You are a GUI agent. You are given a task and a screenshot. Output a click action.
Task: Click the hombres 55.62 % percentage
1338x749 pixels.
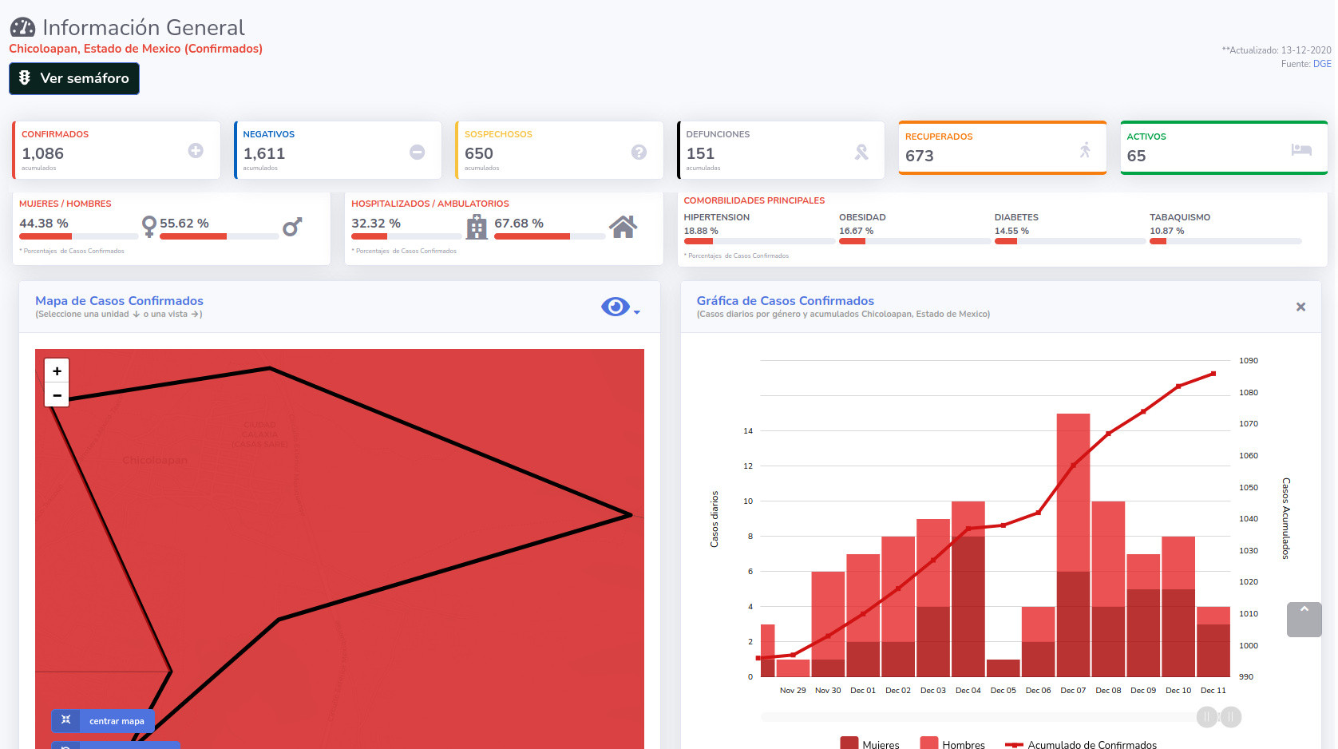184,224
